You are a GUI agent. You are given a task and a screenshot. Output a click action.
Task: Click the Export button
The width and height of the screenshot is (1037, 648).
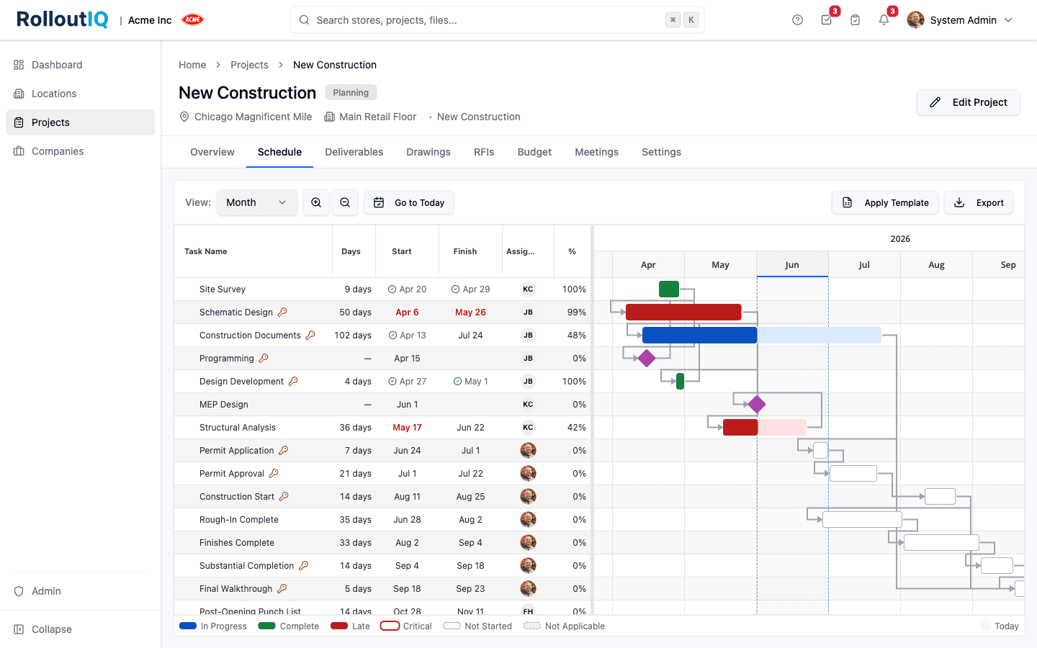(979, 203)
